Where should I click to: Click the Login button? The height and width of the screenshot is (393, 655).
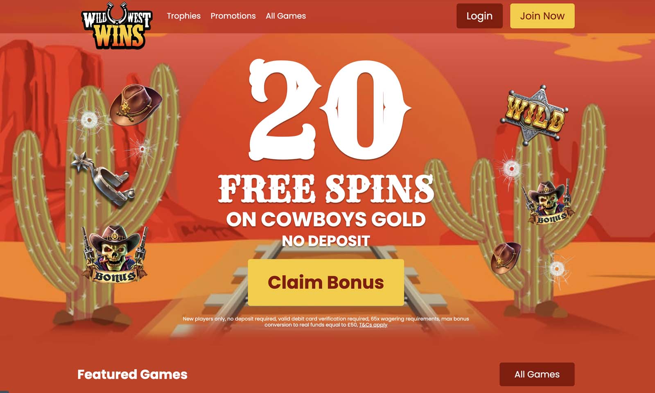point(479,16)
